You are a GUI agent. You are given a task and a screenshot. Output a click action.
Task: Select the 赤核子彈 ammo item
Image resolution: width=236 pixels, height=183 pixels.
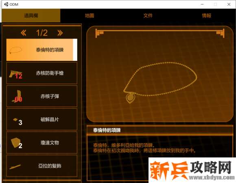(42, 96)
